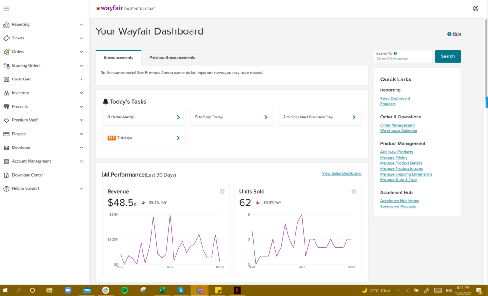Open Slack from the taskbar
This screenshot has height=296, width=488.
point(106,290)
